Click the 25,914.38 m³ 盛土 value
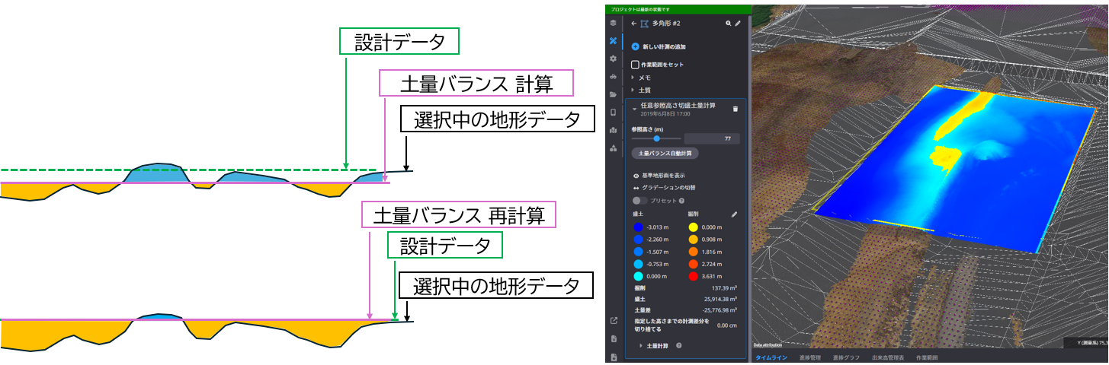The image size is (1109, 365). (x=720, y=299)
